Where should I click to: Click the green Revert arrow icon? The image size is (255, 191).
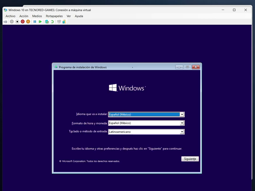pos(52,22)
